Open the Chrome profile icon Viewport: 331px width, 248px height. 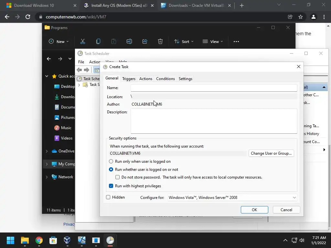(x=314, y=17)
